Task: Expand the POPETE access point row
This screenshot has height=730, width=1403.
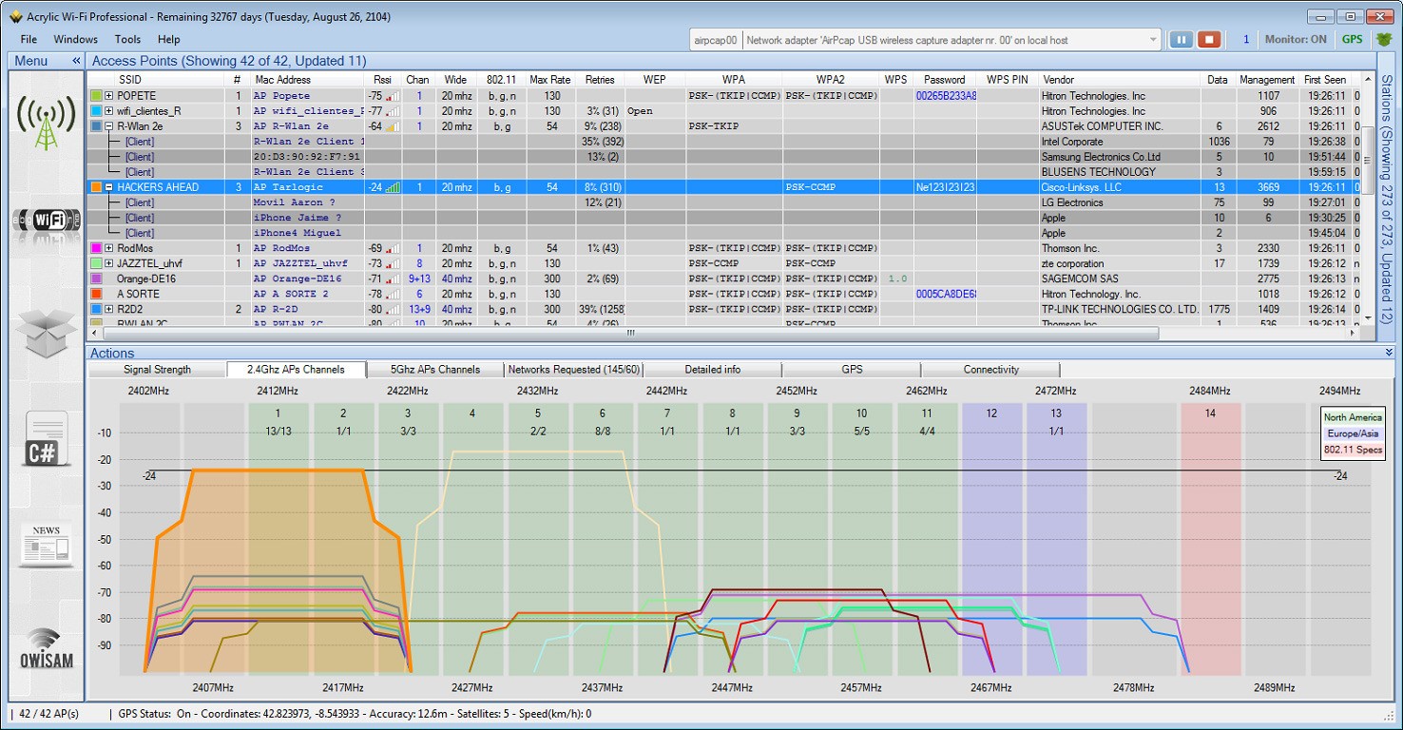Action: tap(107, 95)
